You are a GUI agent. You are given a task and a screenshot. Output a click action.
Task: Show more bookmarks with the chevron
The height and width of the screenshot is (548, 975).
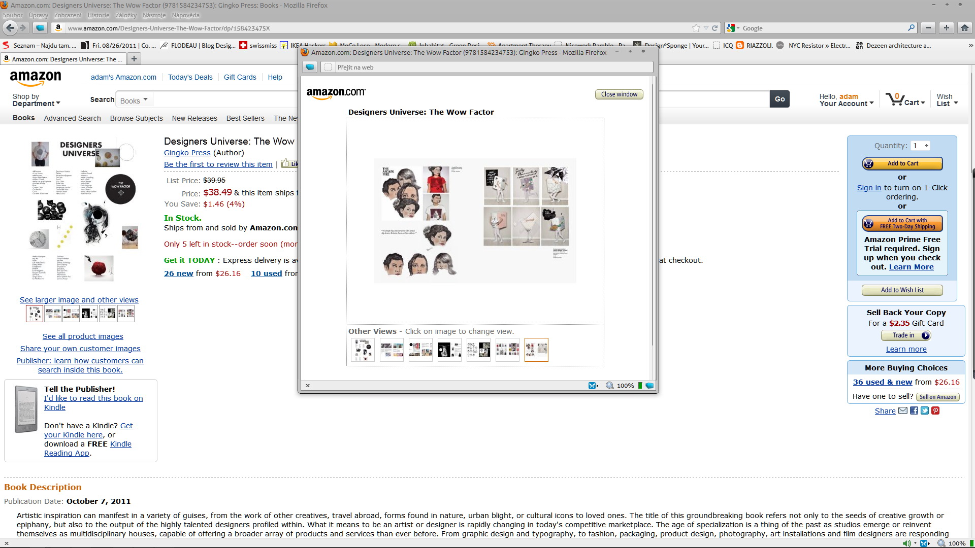pos(971,45)
